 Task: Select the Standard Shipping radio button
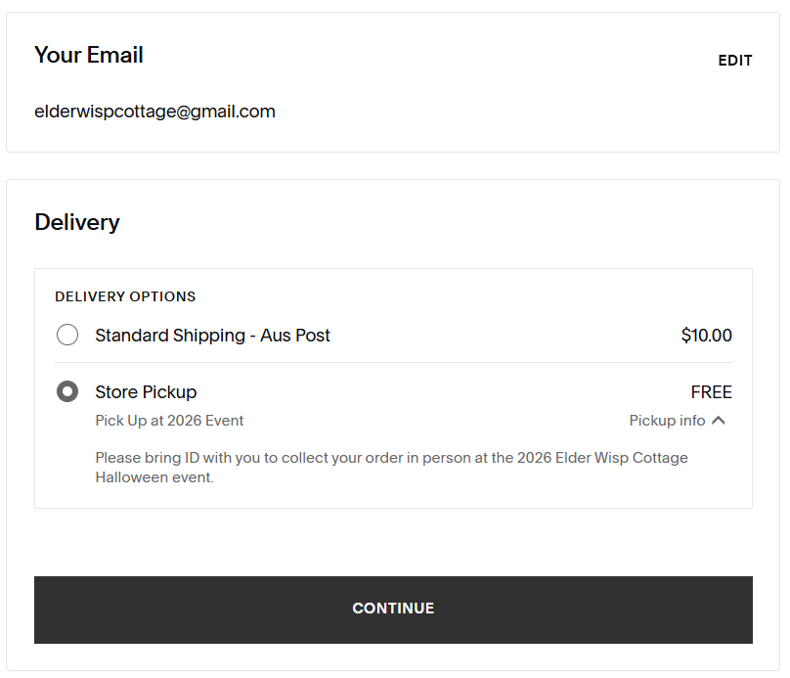pos(67,336)
